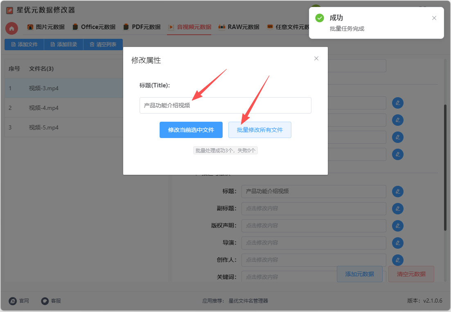Screen dimensions: 451x312
Task: Open the 官网 link
Action: tap(24, 301)
